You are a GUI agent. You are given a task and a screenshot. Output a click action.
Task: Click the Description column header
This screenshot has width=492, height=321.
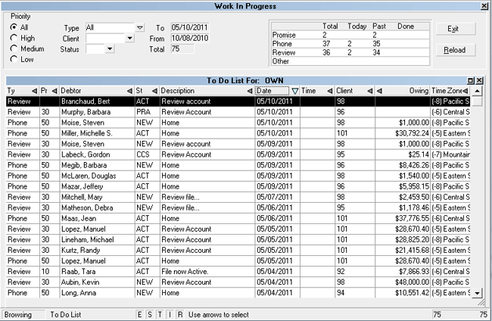click(x=207, y=91)
